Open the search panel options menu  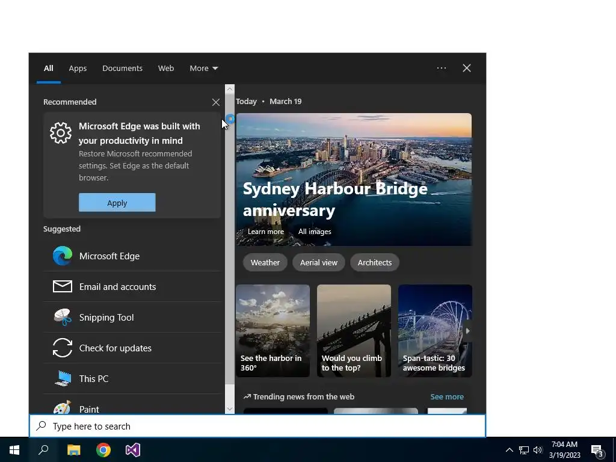point(441,68)
